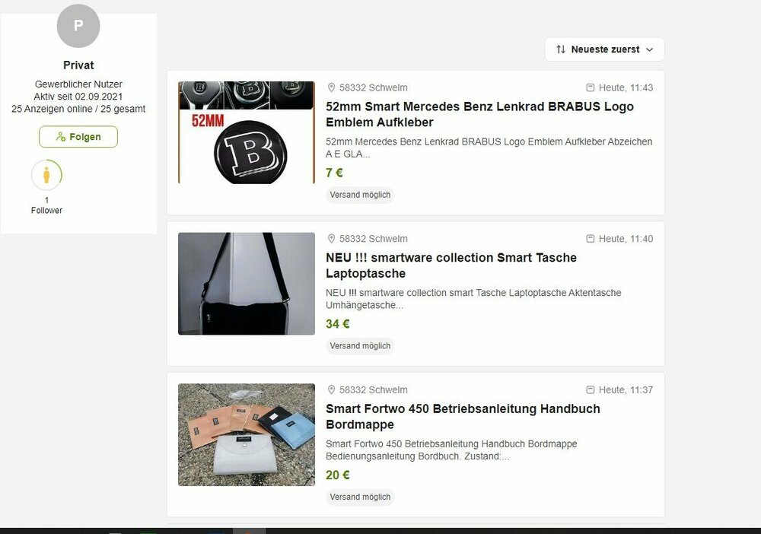Click the Folgen button

tap(78, 137)
